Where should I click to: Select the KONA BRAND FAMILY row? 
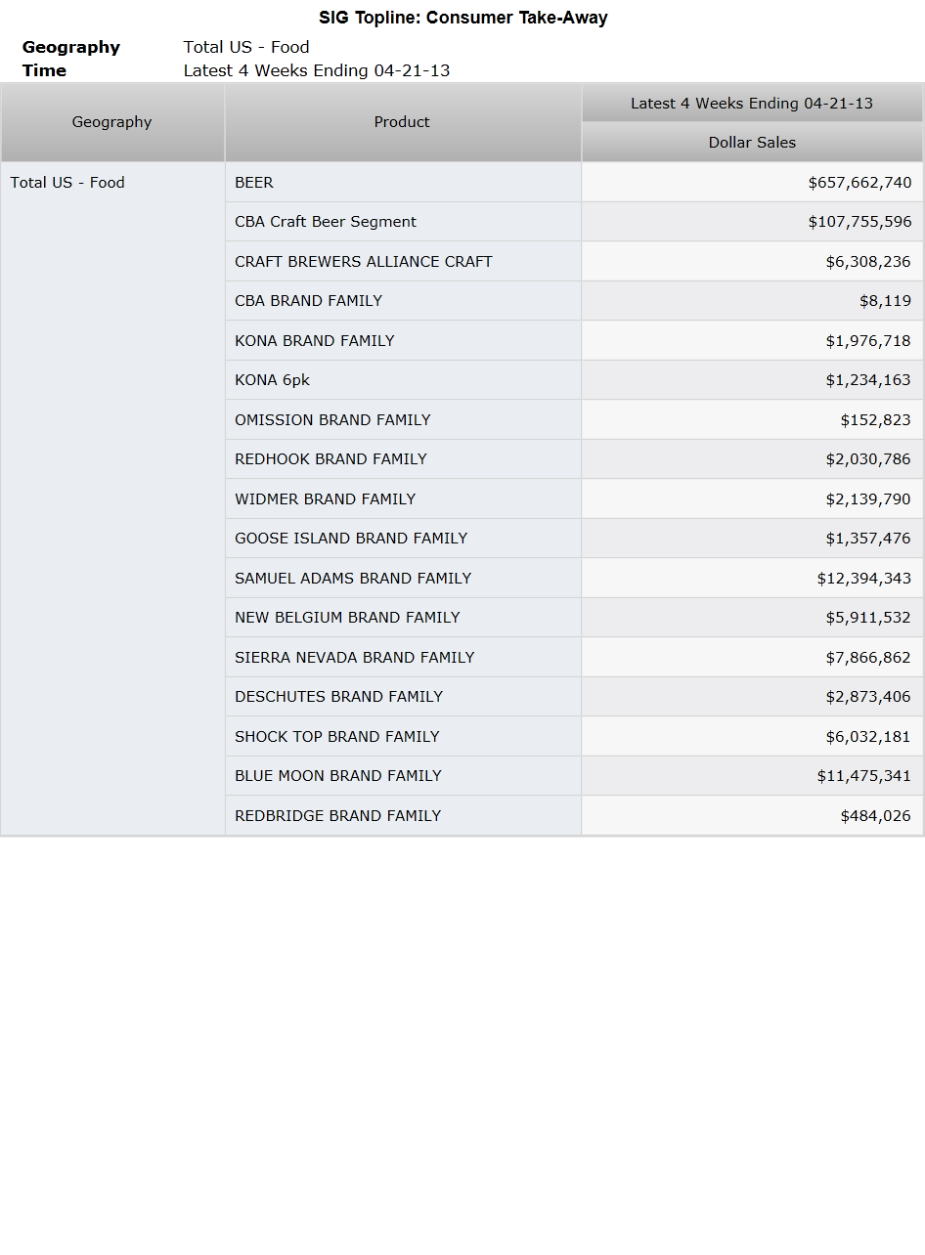pyautogui.click(x=403, y=341)
